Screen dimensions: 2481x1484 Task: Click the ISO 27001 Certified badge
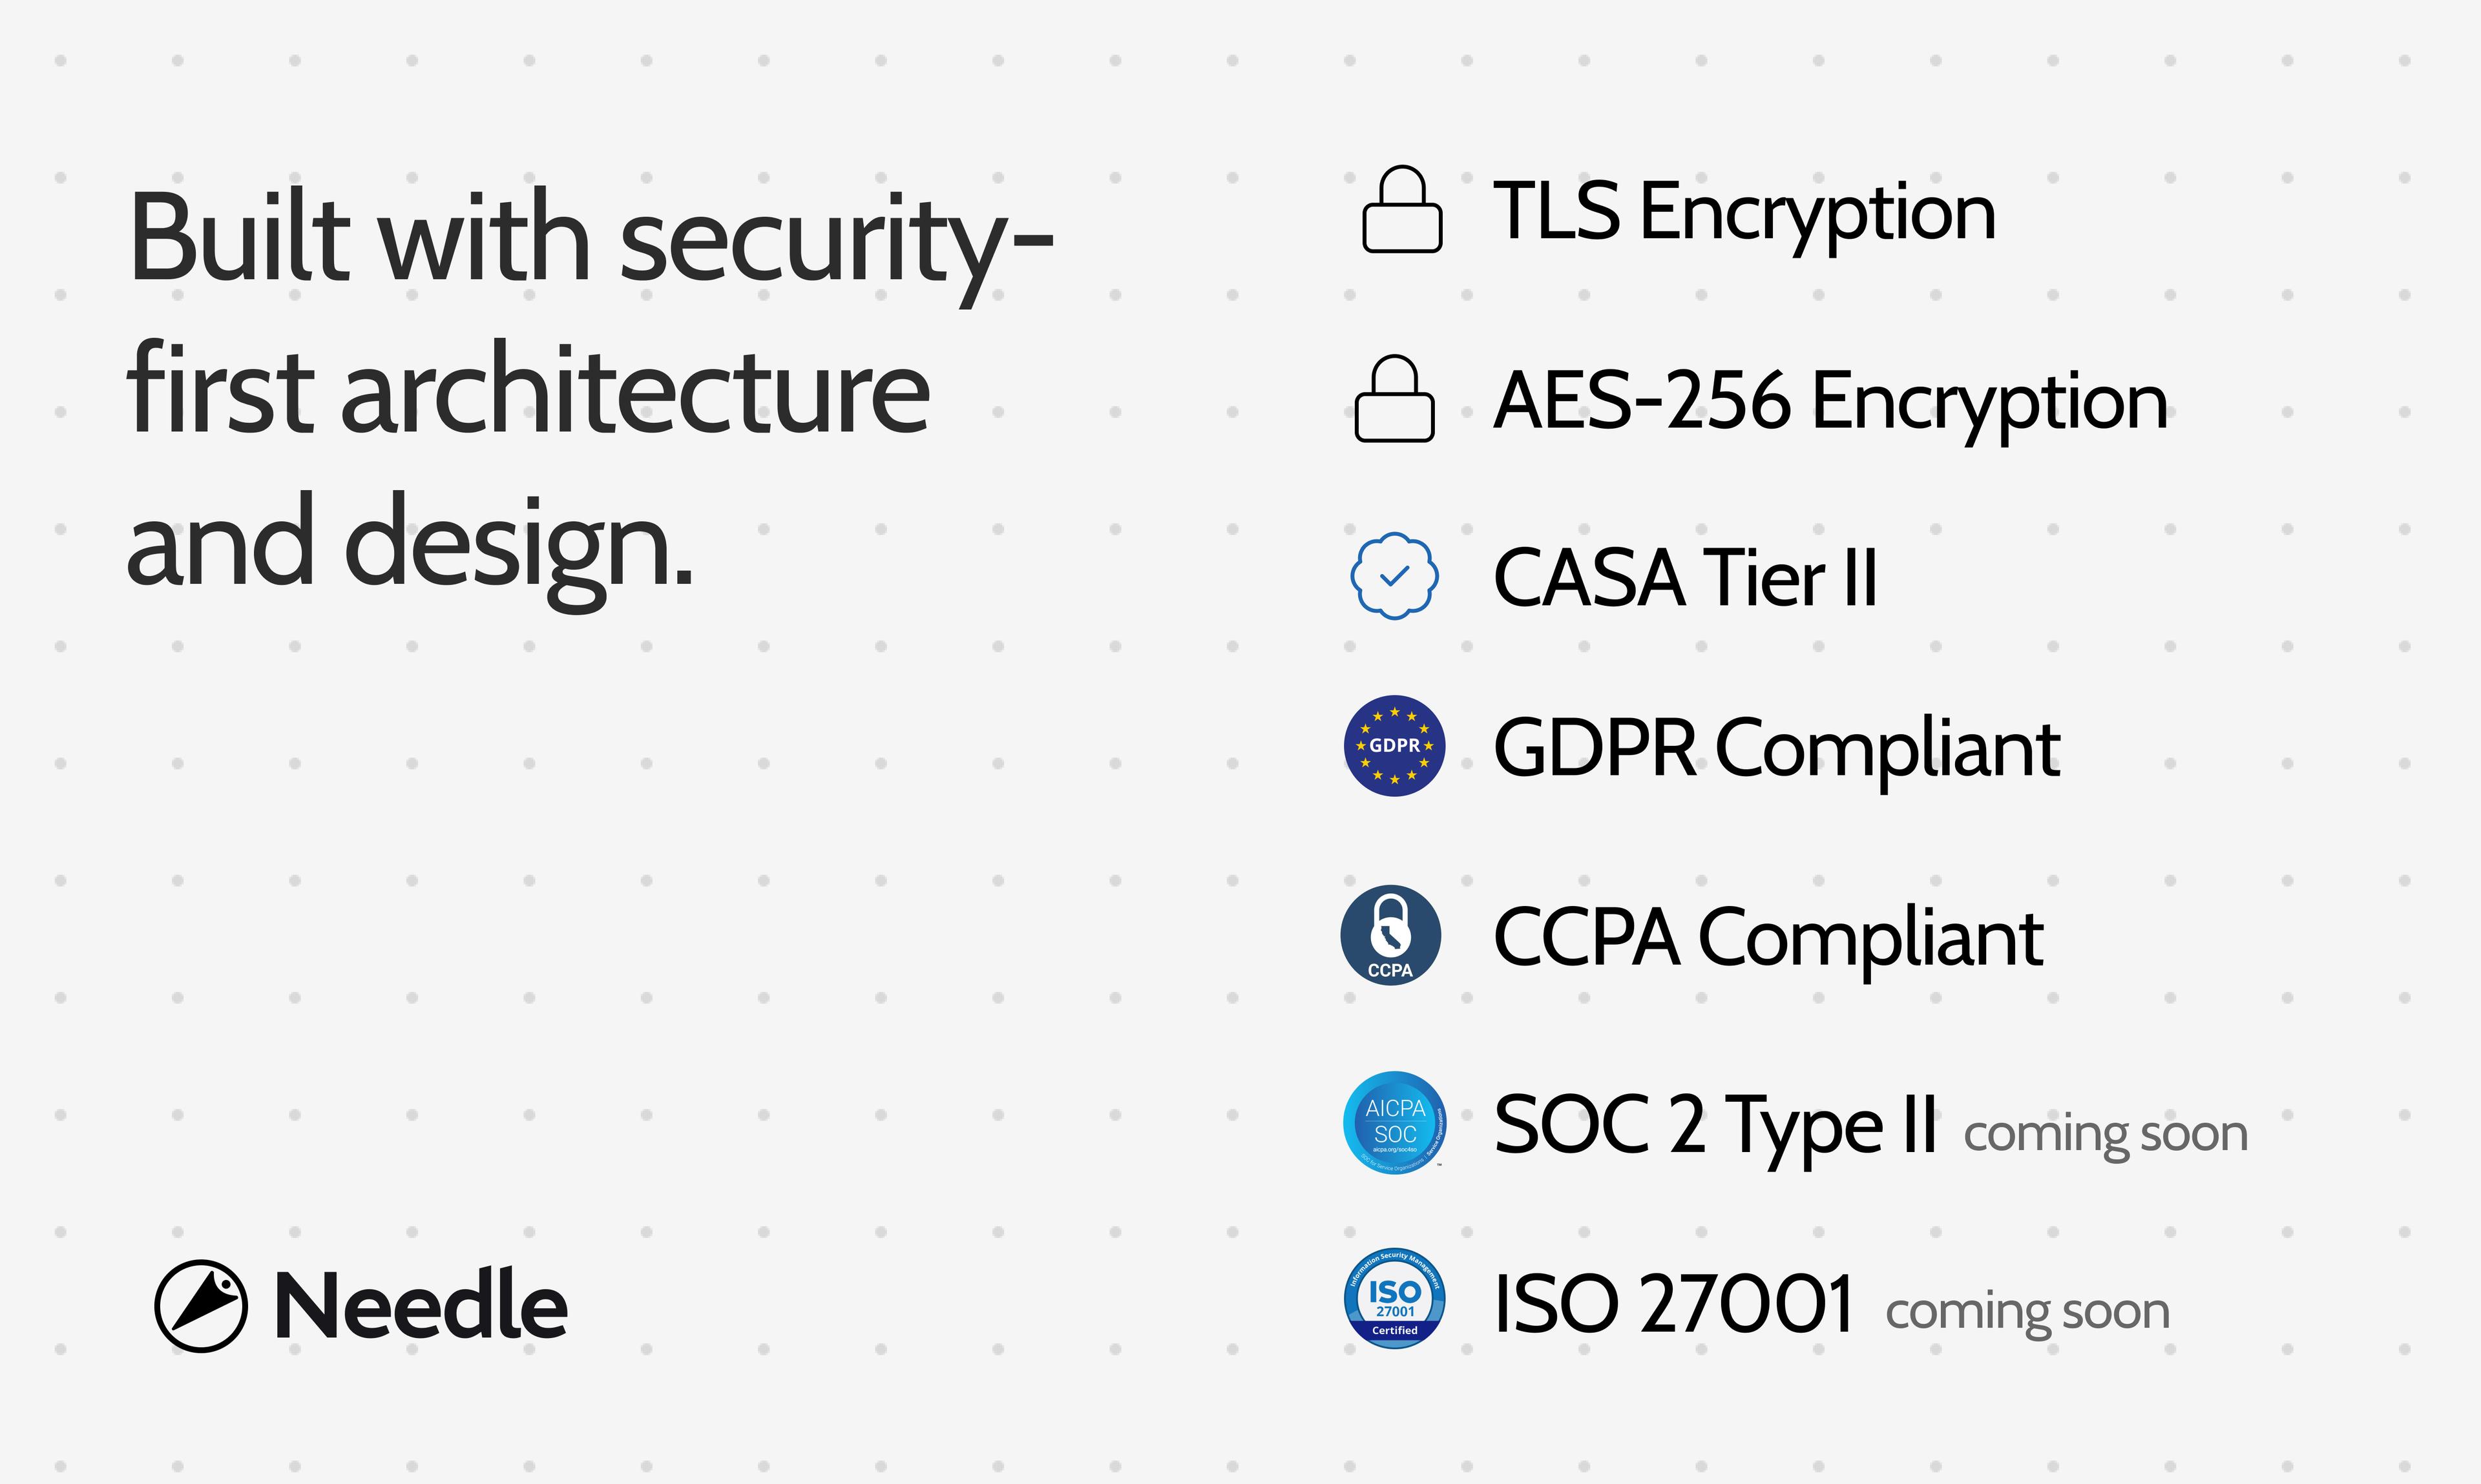[x=1394, y=1298]
